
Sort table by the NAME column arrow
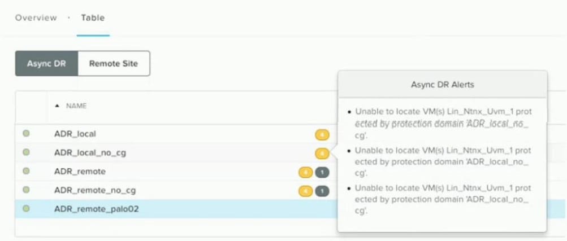[57, 106]
